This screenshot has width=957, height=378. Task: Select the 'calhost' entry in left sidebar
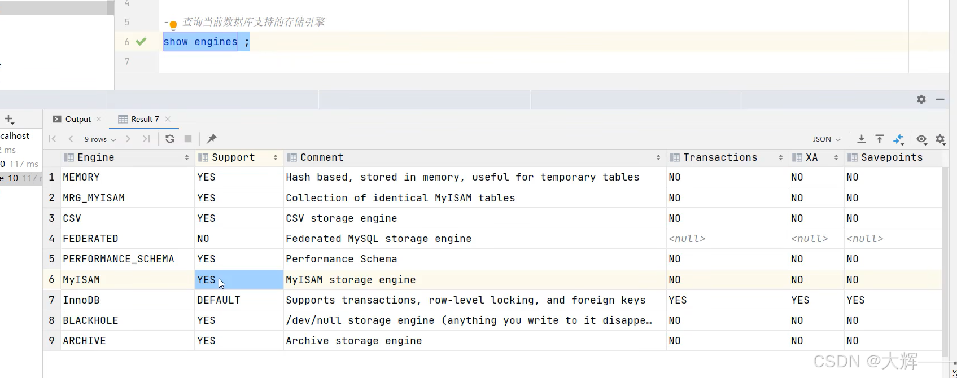coord(15,135)
